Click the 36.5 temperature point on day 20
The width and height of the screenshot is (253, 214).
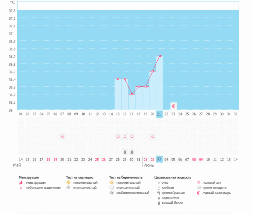(x=152, y=71)
